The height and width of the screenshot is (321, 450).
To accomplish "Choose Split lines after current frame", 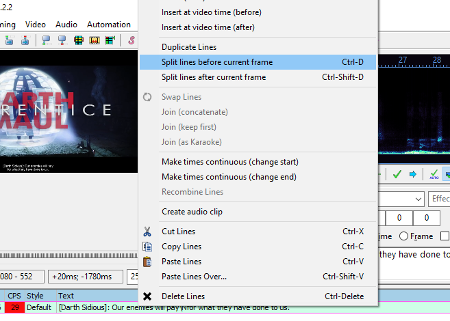I will click(258, 77).
